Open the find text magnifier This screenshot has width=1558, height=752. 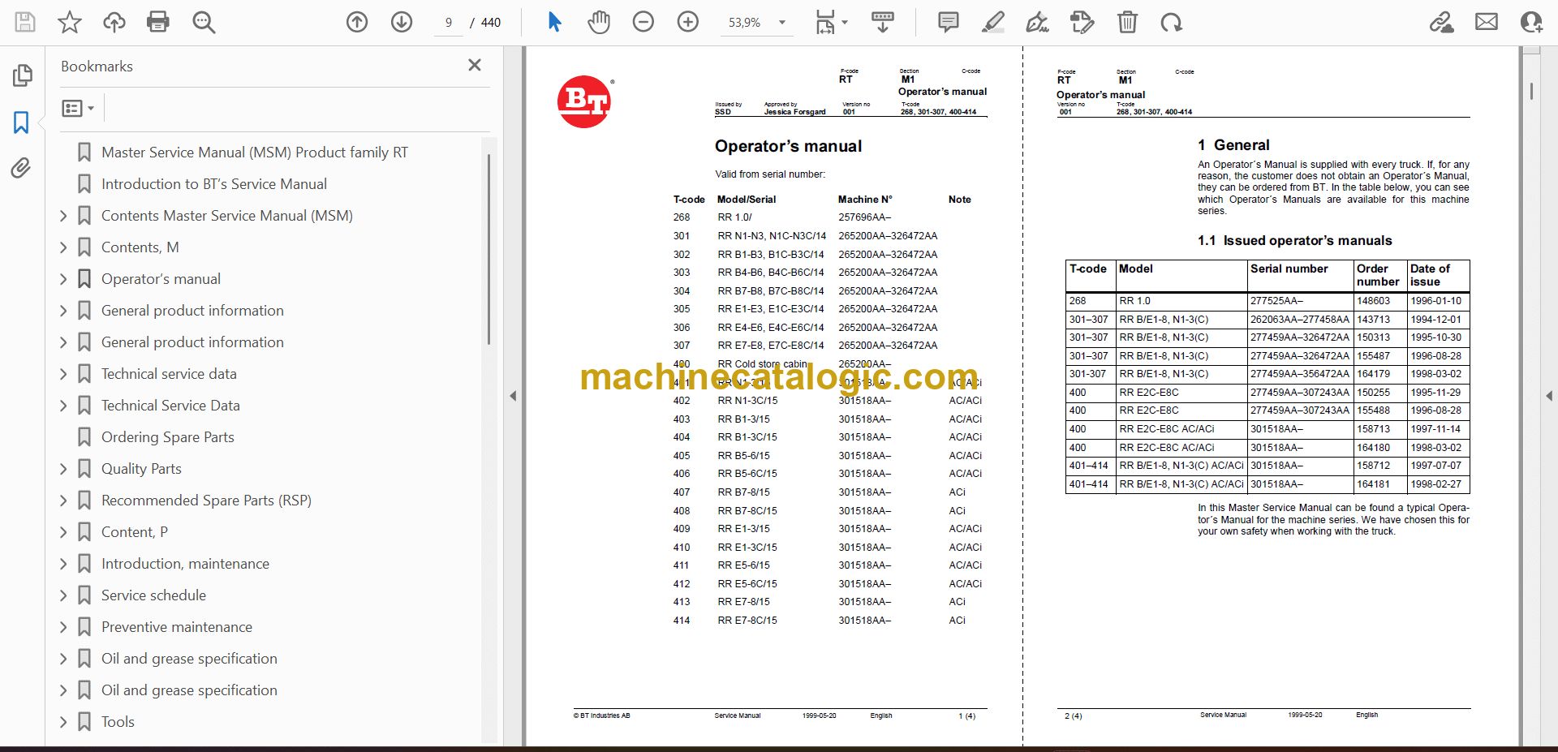click(x=204, y=22)
